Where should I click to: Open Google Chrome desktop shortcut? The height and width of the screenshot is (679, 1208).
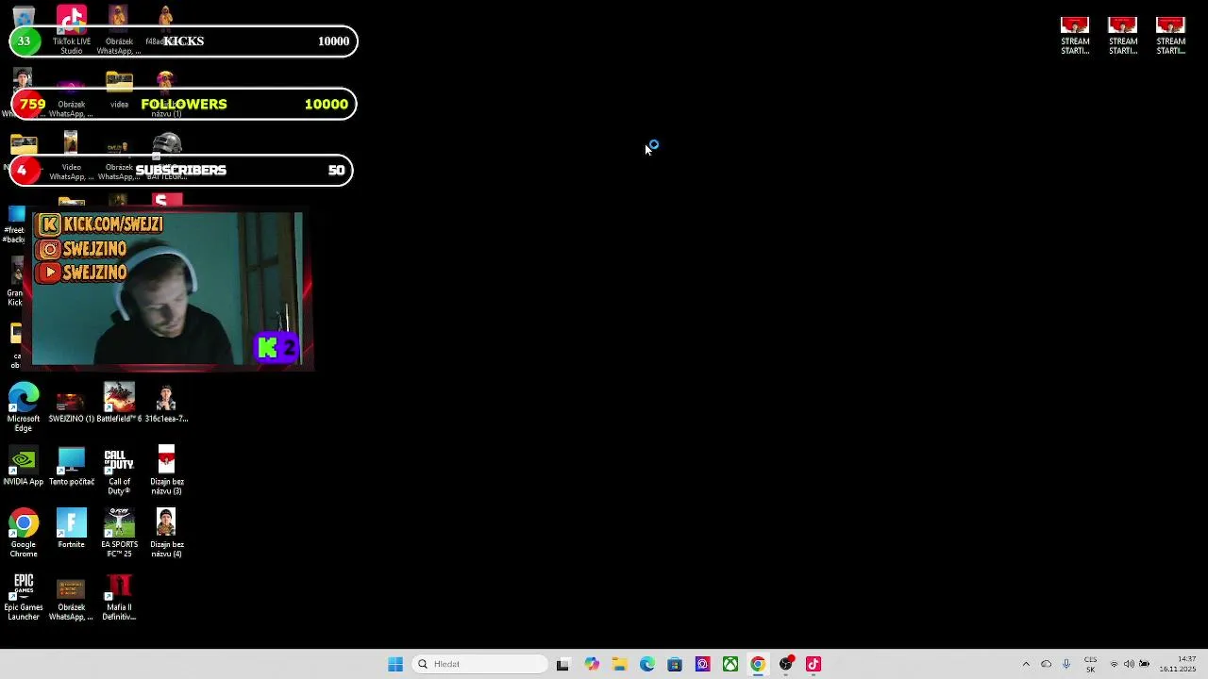(x=24, y=534)
